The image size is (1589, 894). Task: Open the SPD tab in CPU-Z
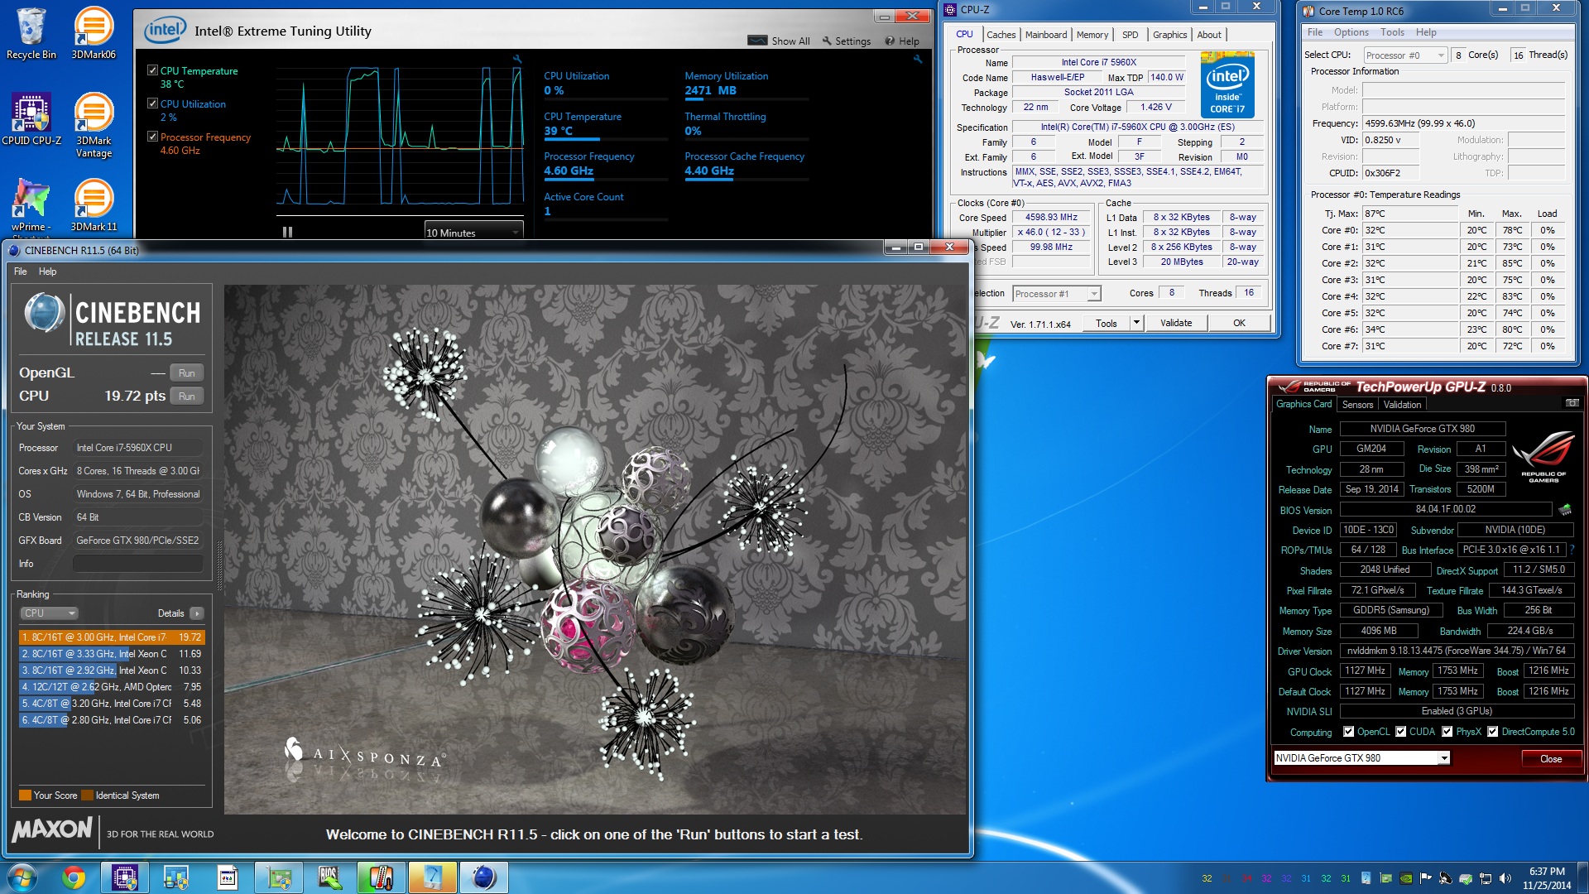[1130, 35]
